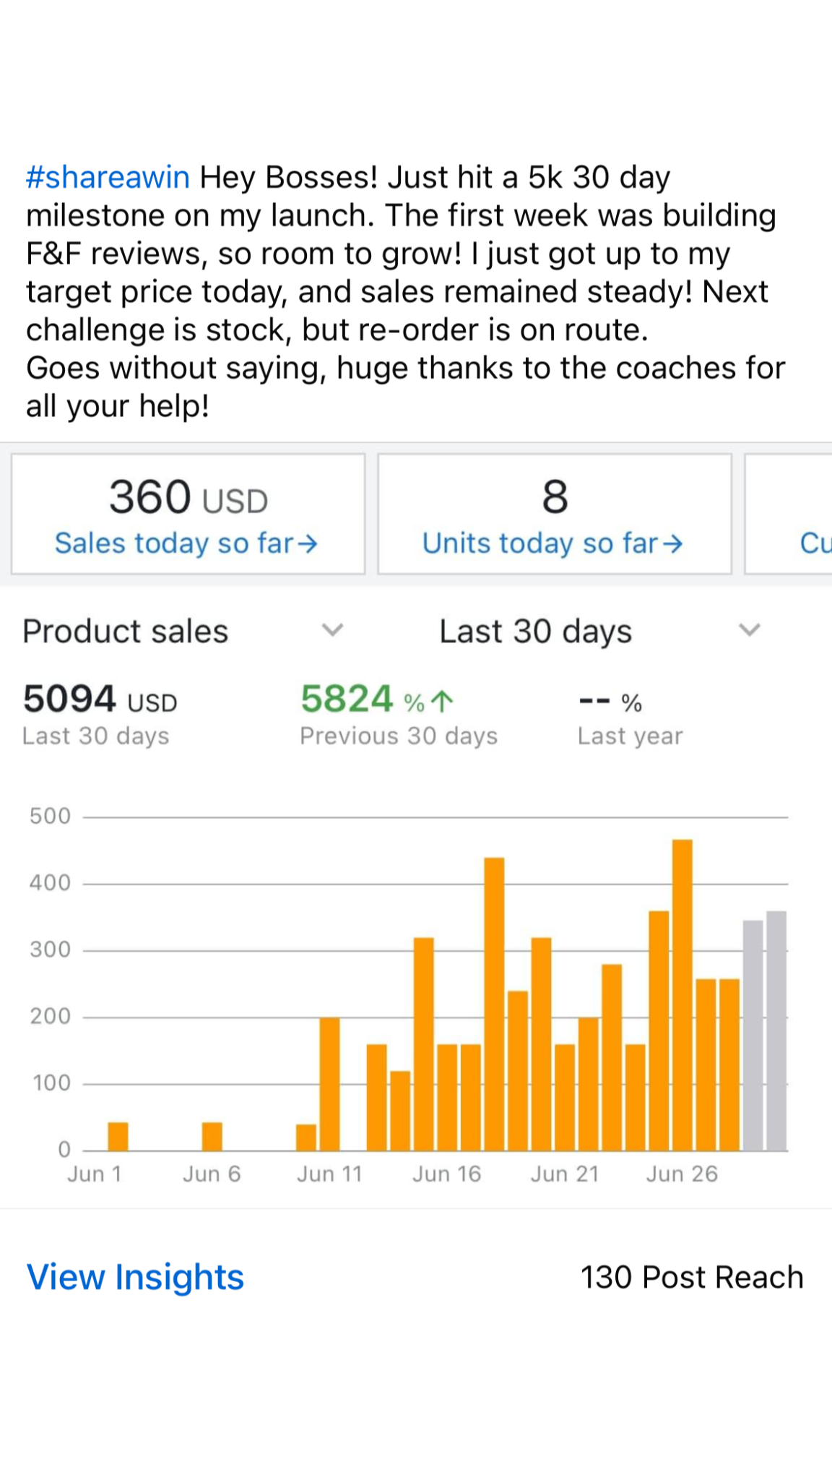Click arrow icon beside Sales today so far
The image size is (832, 1480).
pyautogui.click(x=308, y=544)
